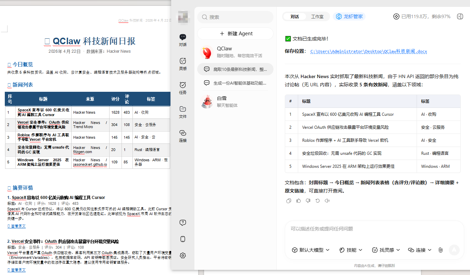Click the 评分 header in Word table
This screenshot has width=470, height=275.
pyautogui.click(x=115, y=99)
